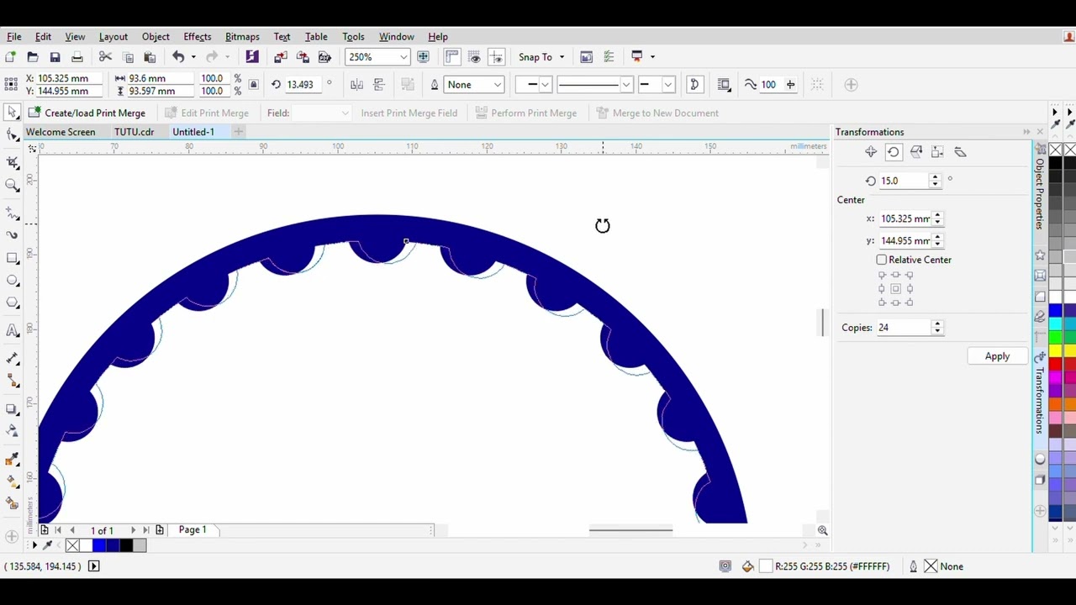Open outline width None dropdown

click(498, 85)
